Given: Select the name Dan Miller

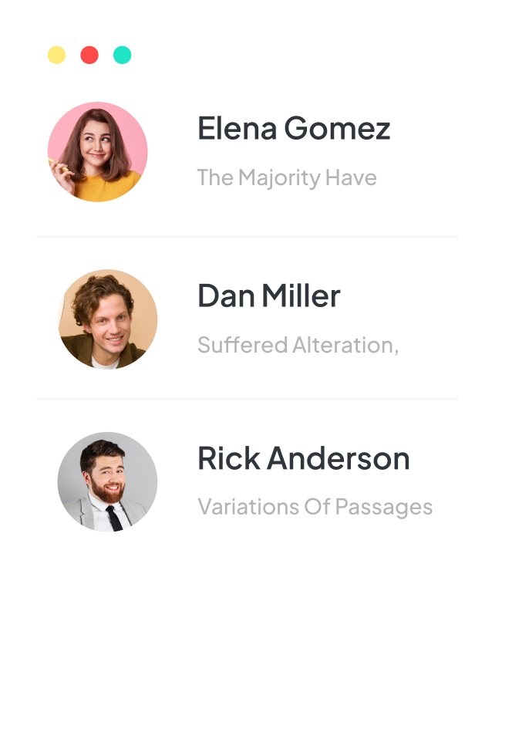Looking at the screenshot, I should pos(269,295).
